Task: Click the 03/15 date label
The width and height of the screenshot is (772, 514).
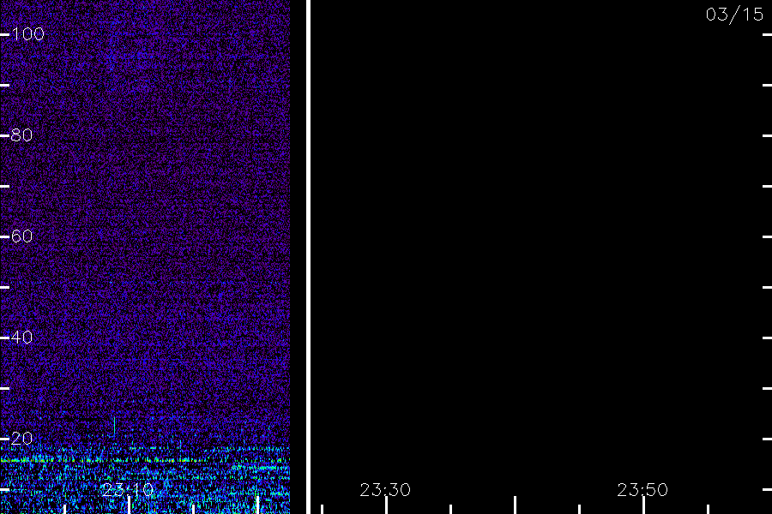Action: tap(734, 15)
